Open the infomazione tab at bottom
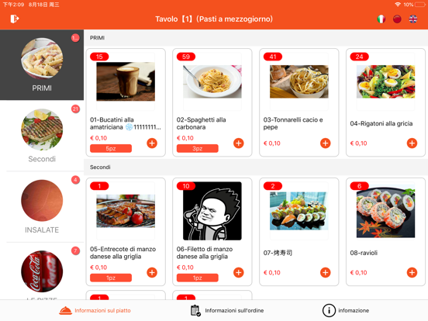Image resolution: width=428 pixels, height=321 pixels. tap(346, 311)
